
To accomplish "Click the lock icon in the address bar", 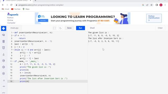I will (x=16, y=5).
